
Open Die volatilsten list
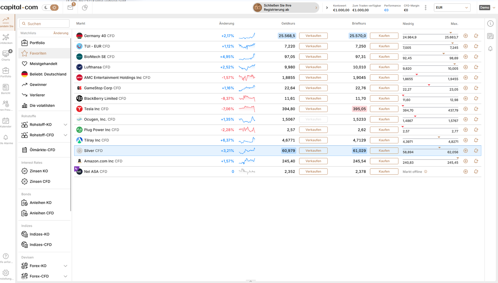(44, 105)
